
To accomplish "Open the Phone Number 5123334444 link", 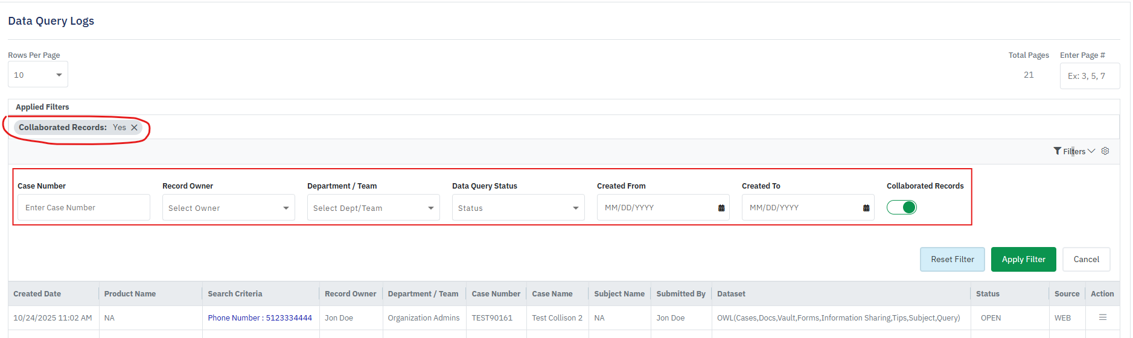I will (260, 318).
